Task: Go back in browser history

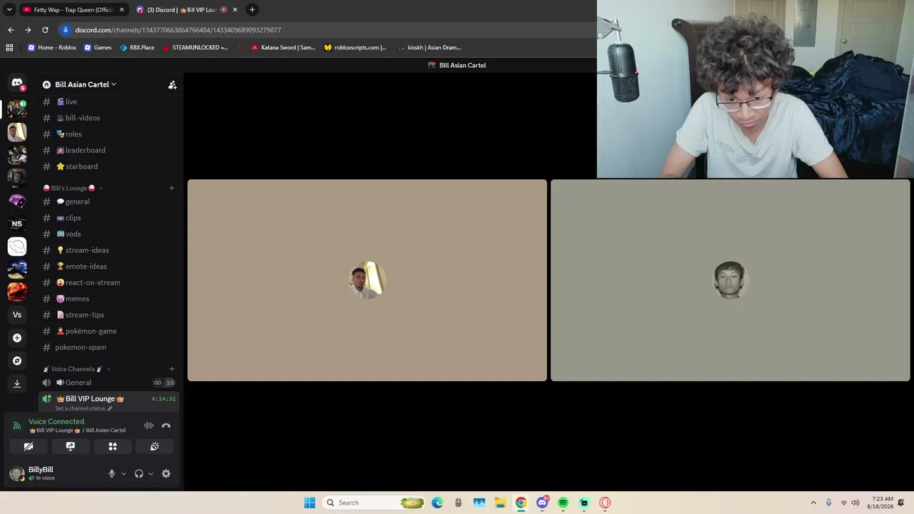Action: pos(11,30)
